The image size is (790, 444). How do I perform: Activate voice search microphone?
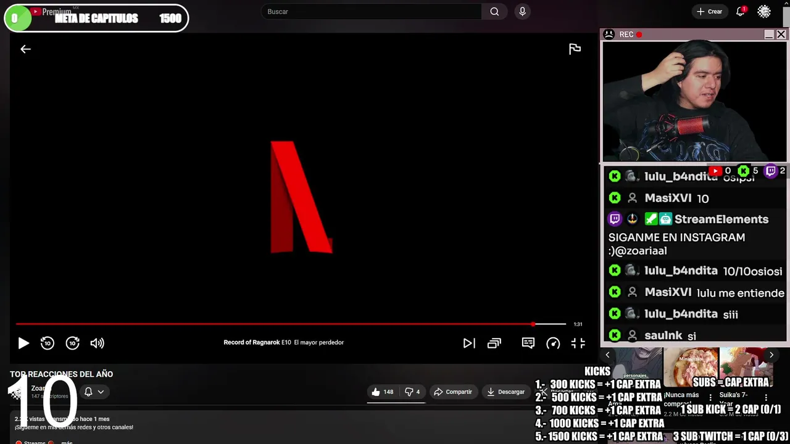523,12
